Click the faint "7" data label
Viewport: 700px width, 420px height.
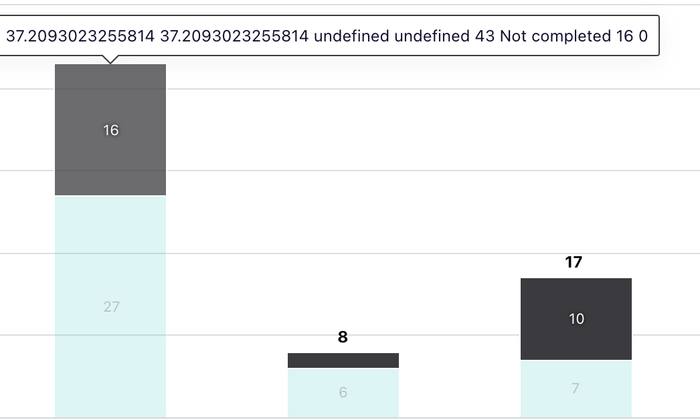coord(576,388)
